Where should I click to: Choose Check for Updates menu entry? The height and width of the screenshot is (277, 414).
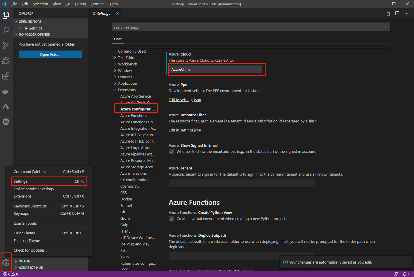coord(49,250)
